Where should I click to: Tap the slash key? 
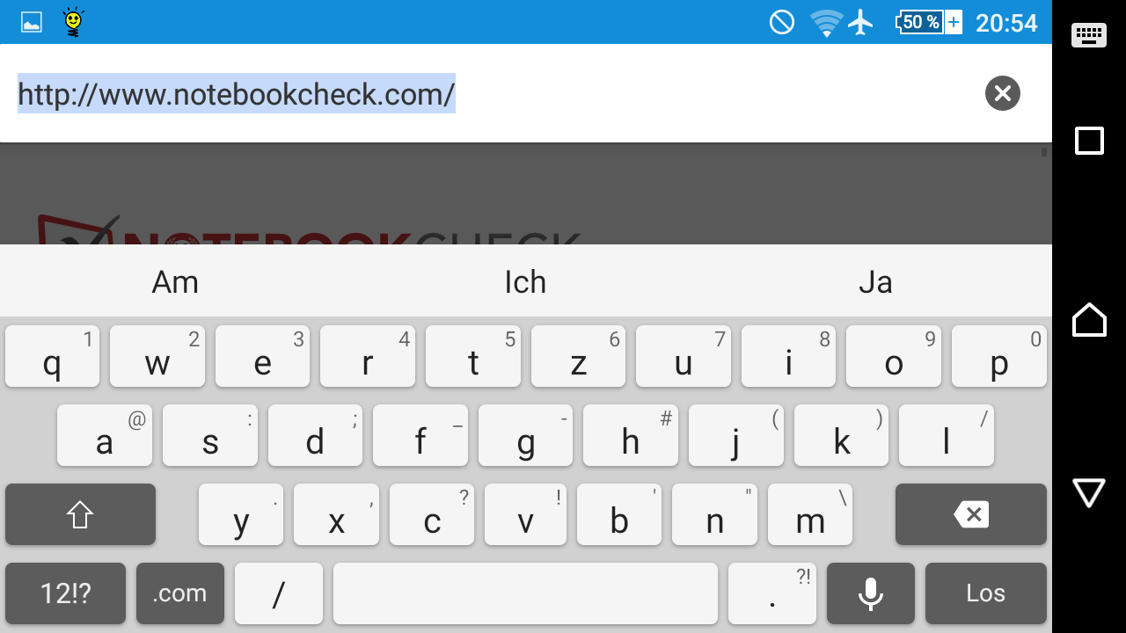(x=279, y=593)
